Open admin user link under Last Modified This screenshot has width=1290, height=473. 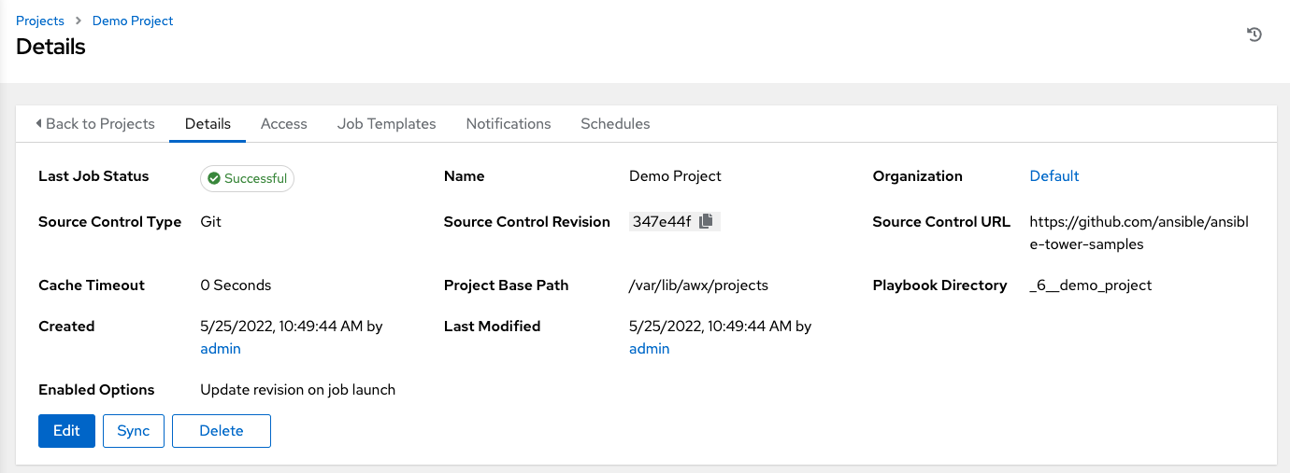point(649,348)
